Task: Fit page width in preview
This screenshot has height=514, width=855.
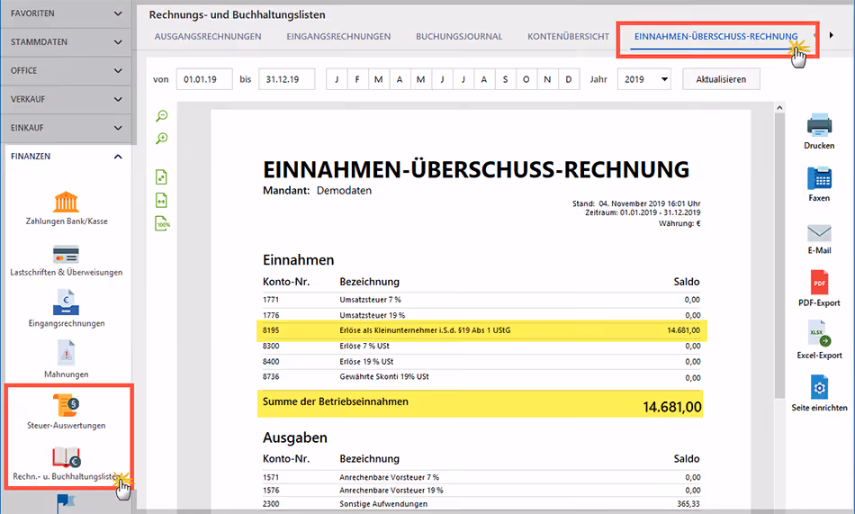Action: [161, 200]
